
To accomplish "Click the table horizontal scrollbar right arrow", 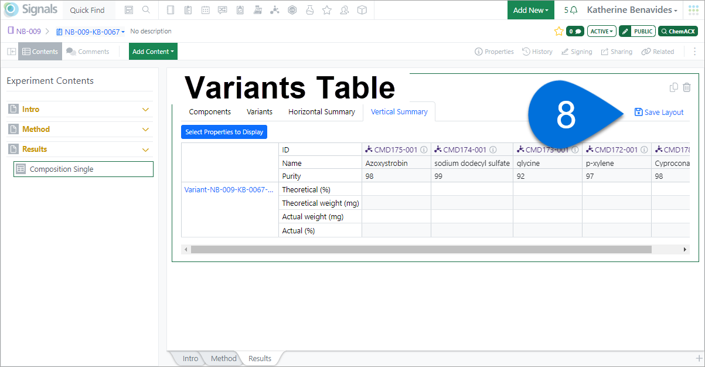I will (x=684, y=250).
